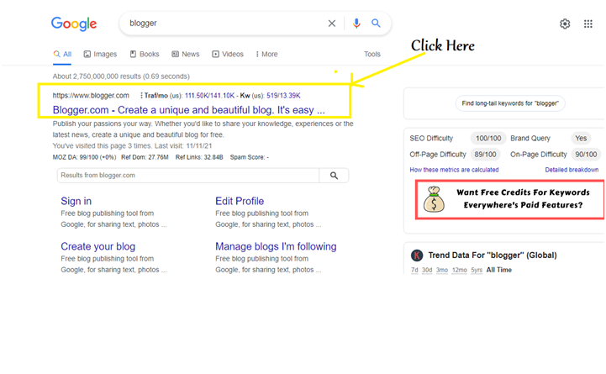Open How these metrics are calculated
Image resolution: width=606 pixels, height=374 pixels.
(x=454, y=170)
